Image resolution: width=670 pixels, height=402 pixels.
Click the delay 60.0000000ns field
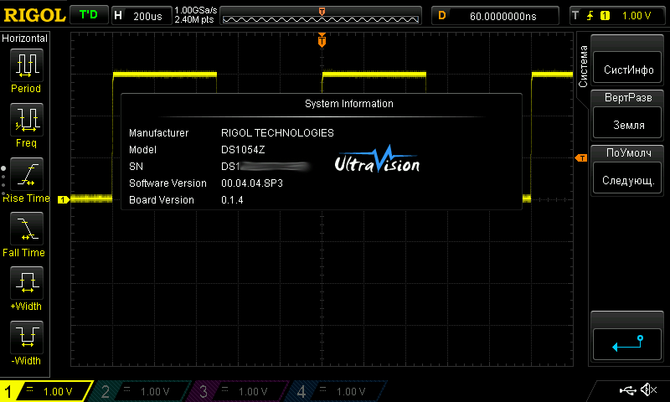(x=495, y=16)
